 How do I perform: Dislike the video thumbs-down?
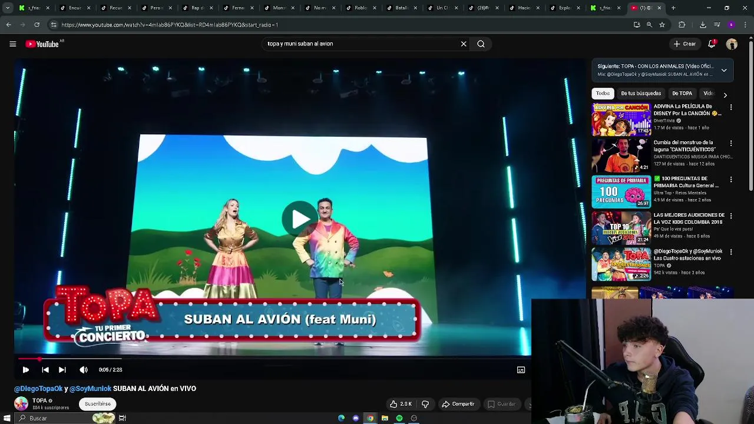click(x=425, y=404)
